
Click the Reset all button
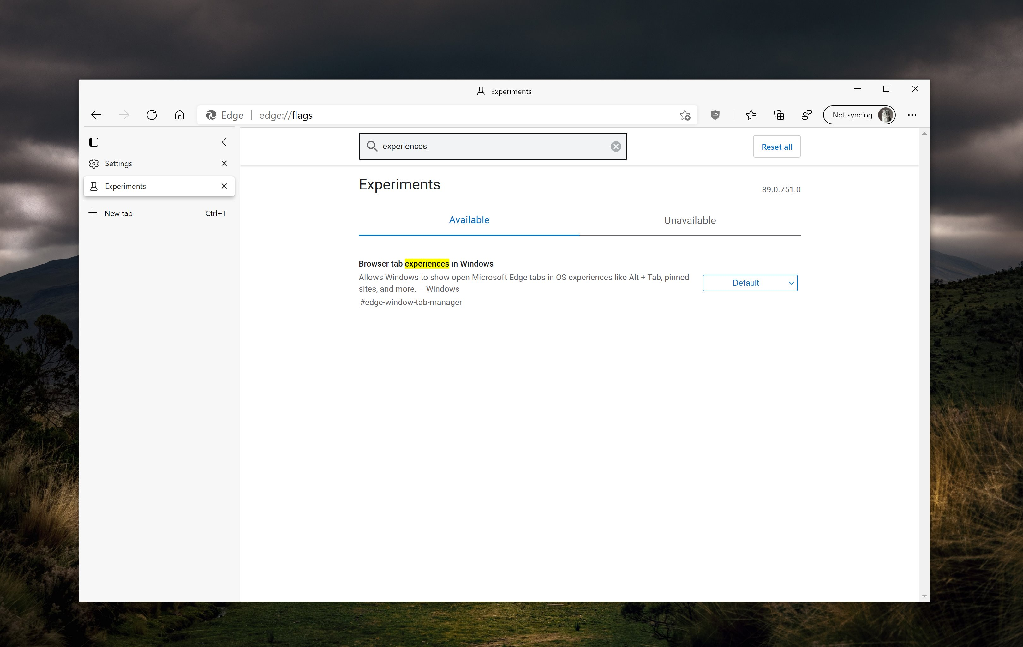(x=777, y=147)
